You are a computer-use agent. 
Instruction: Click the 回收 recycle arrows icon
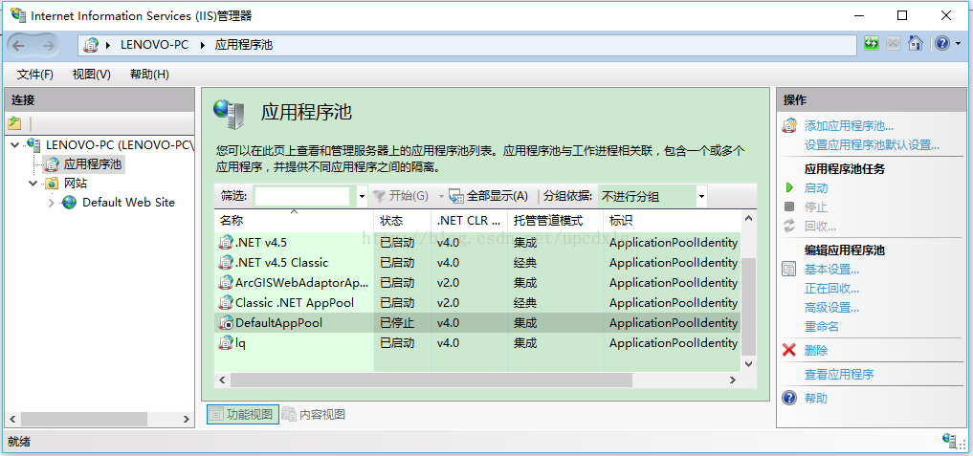(789, 226)
